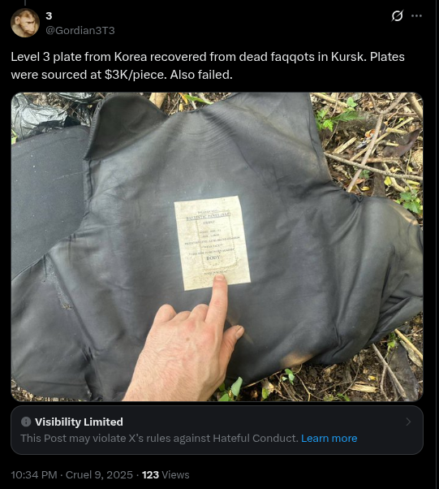Open the 123 Views count
Screen dimensions: 439x489
(166, 474)
